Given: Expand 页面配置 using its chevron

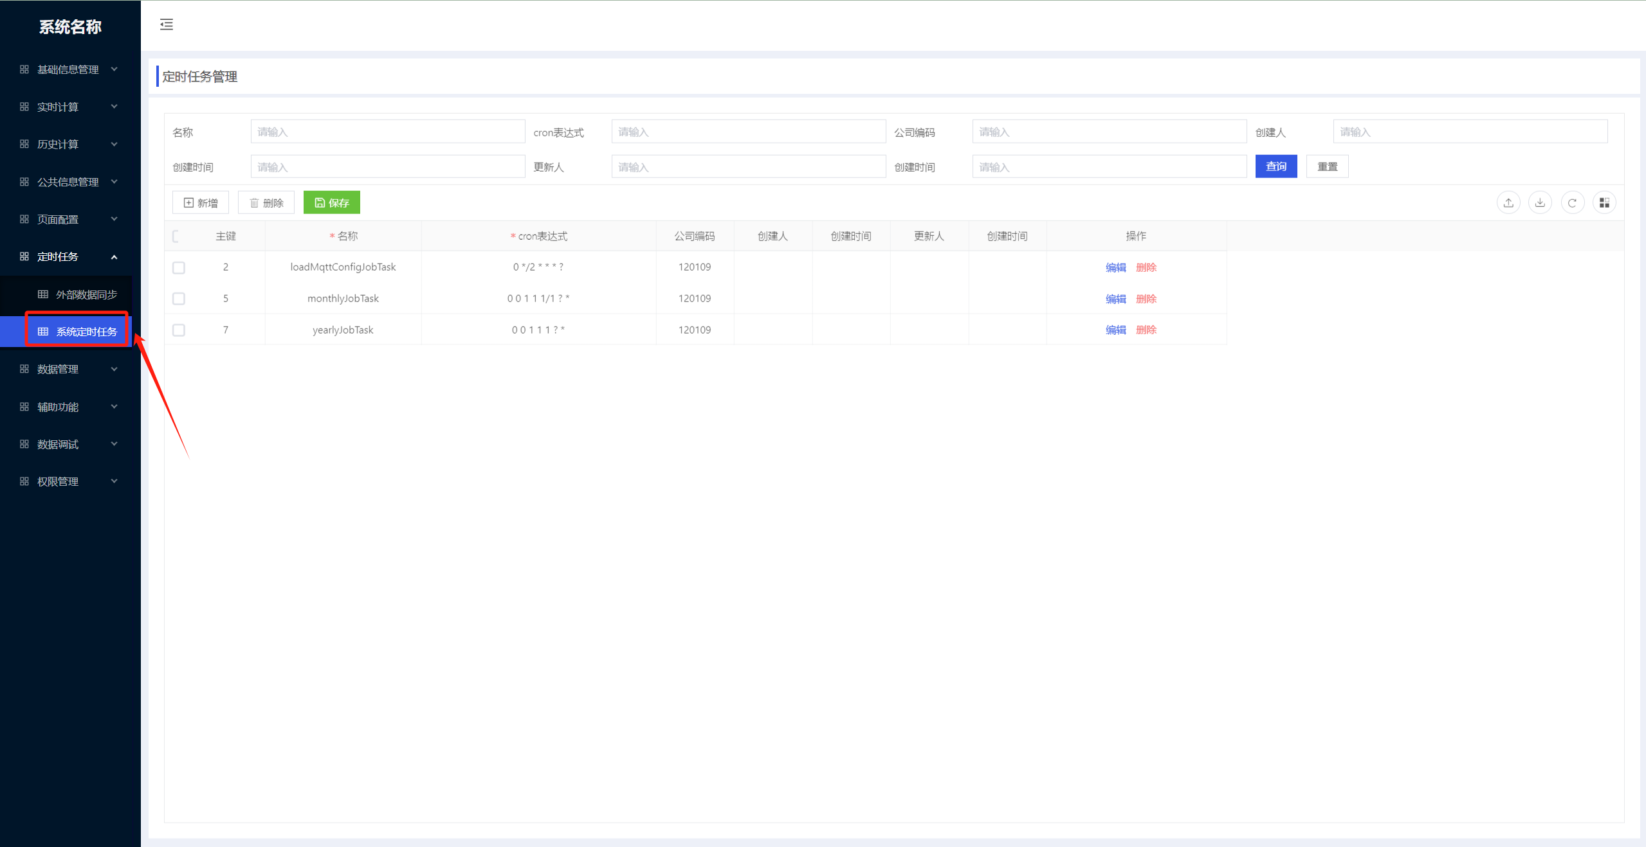Looking at the screenshot, I should tap(114, 219).
